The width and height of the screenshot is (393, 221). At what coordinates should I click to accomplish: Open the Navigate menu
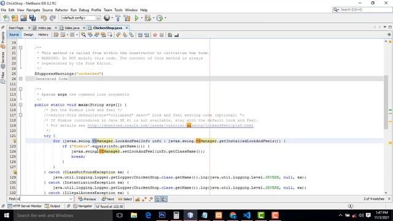(x=33, y=10)
